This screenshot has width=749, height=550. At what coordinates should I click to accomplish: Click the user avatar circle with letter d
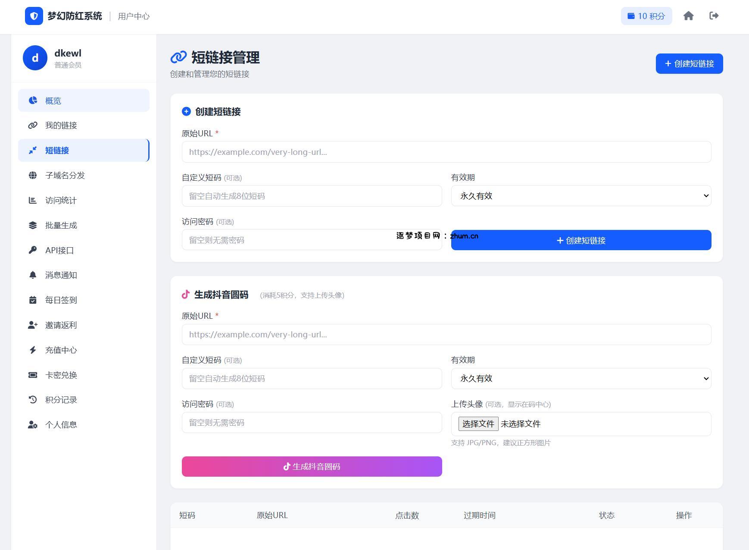(35, 58)
